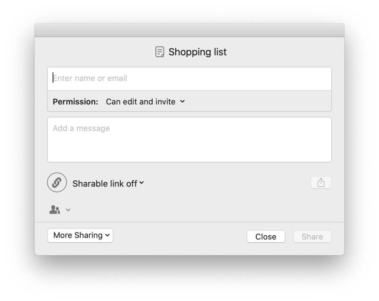This screenshot has height=301, width=379.
Task: Expand the chevron next to people icon
Action: pyautogui.click(x=68, y=210)
